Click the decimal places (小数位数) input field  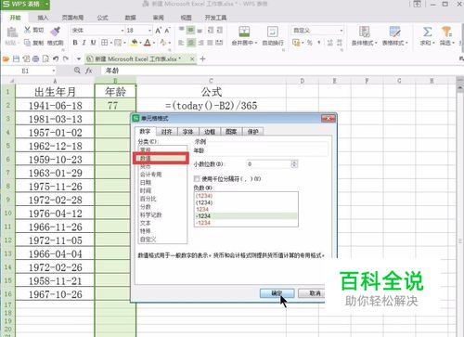click(x=268, y=164)
